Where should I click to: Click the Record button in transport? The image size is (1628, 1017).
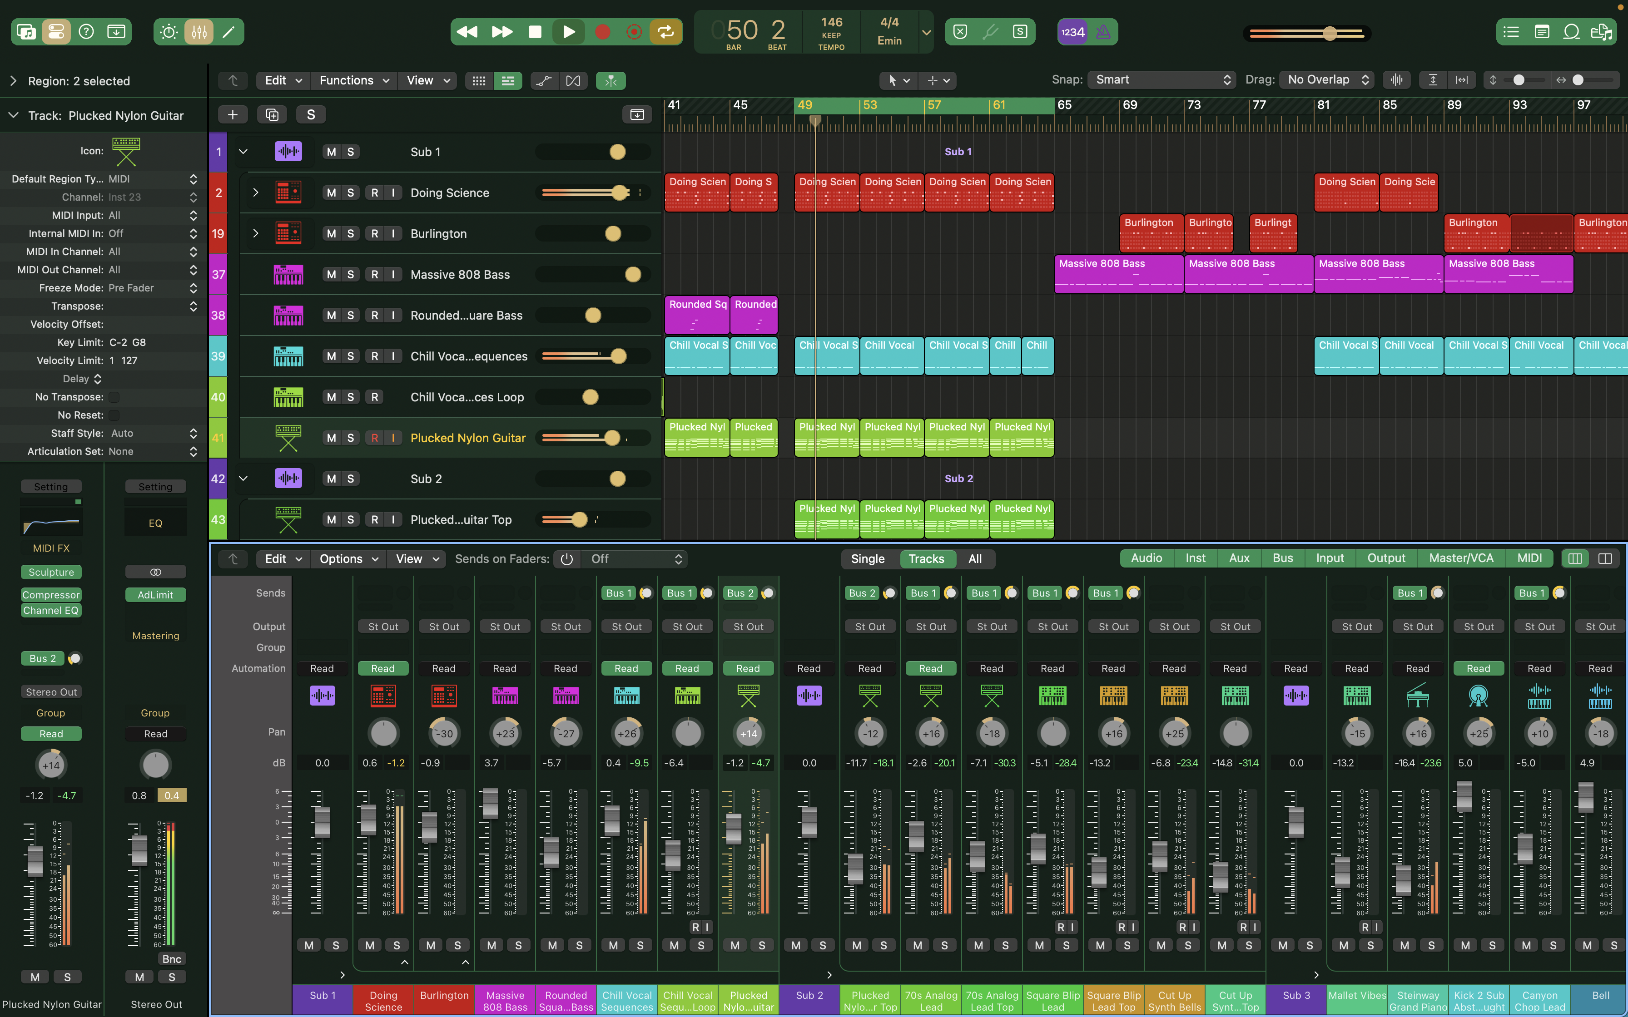click(x=602, y=32)
